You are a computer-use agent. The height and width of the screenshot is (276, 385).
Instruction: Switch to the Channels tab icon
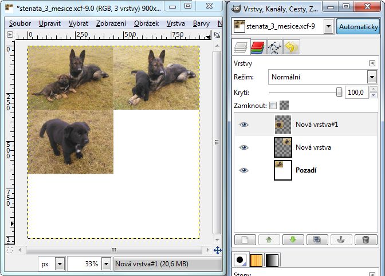[x=258, y=47]
